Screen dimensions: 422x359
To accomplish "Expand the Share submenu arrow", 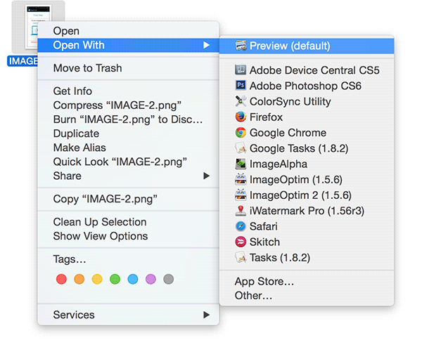I will (207, 176).
